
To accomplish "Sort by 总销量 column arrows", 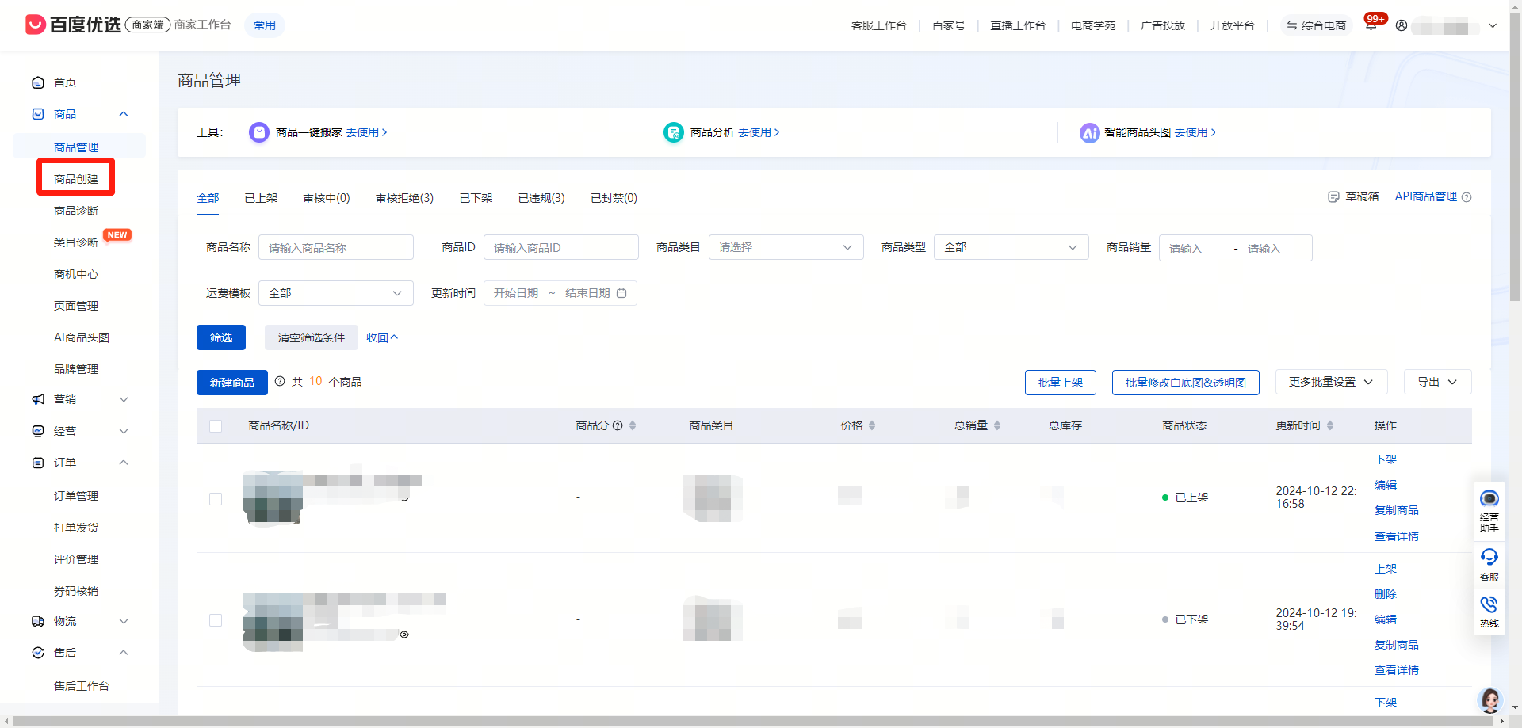I will tap(997, 425).
